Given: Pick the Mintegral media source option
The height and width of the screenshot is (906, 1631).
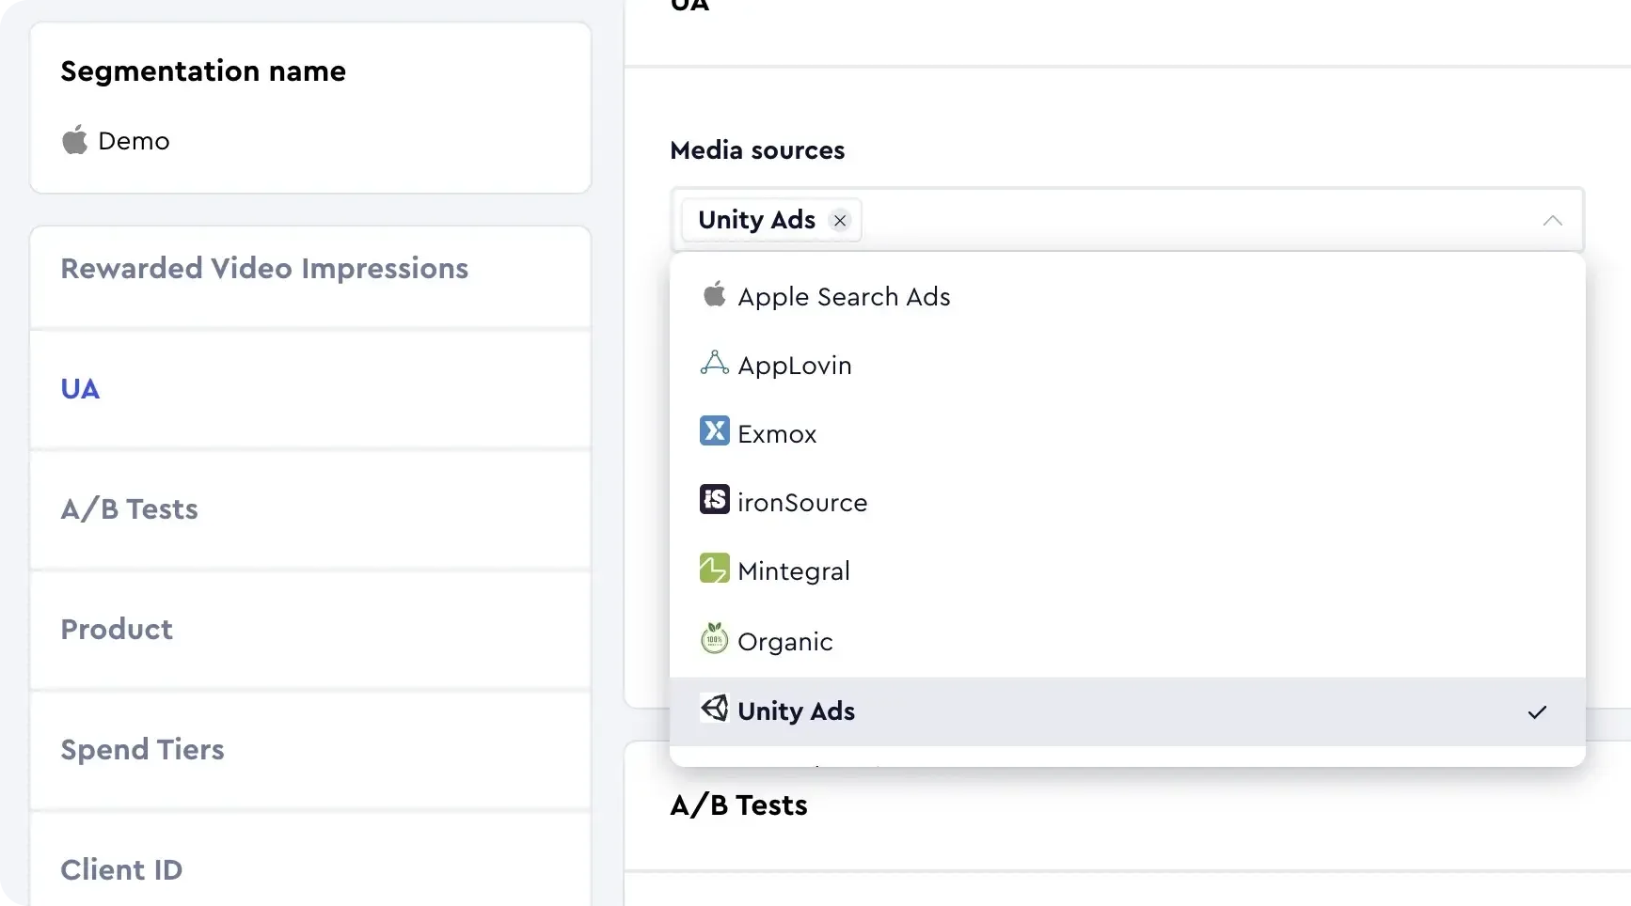Looking at the screenshot, I should [794, 571].
